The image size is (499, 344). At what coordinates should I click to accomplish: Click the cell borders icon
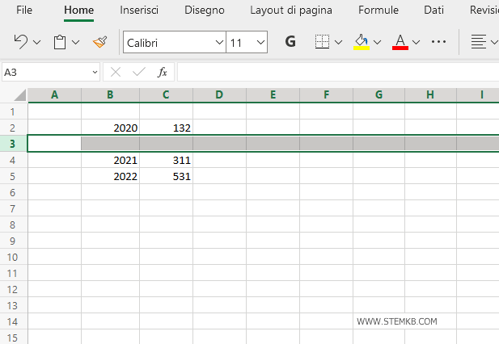coord(322,42)
